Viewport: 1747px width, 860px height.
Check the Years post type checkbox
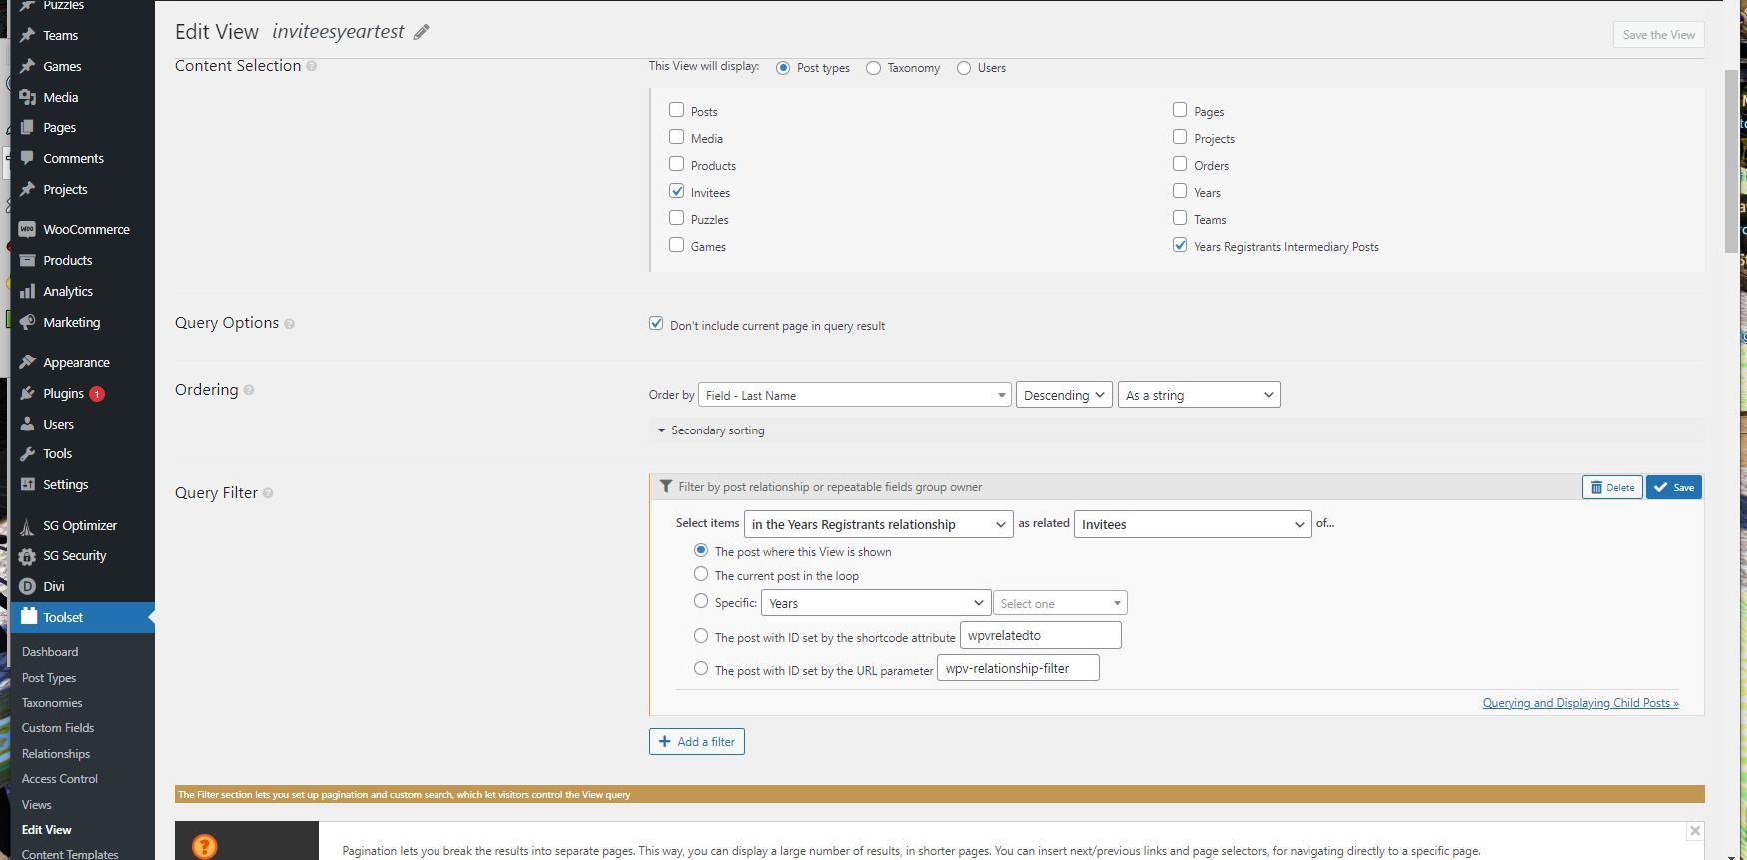(1180, 191)
